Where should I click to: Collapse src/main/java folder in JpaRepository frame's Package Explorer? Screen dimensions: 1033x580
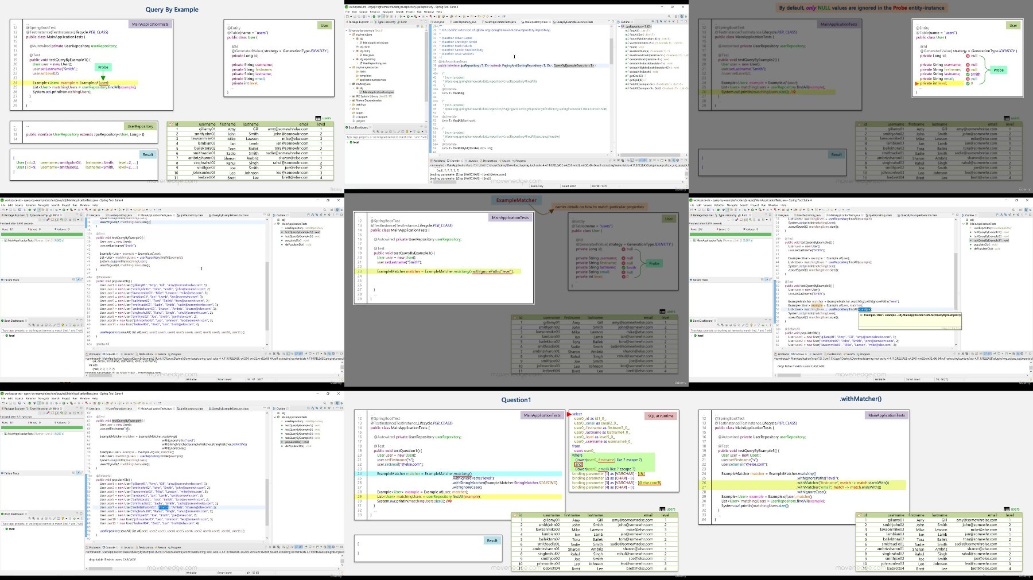350,34
